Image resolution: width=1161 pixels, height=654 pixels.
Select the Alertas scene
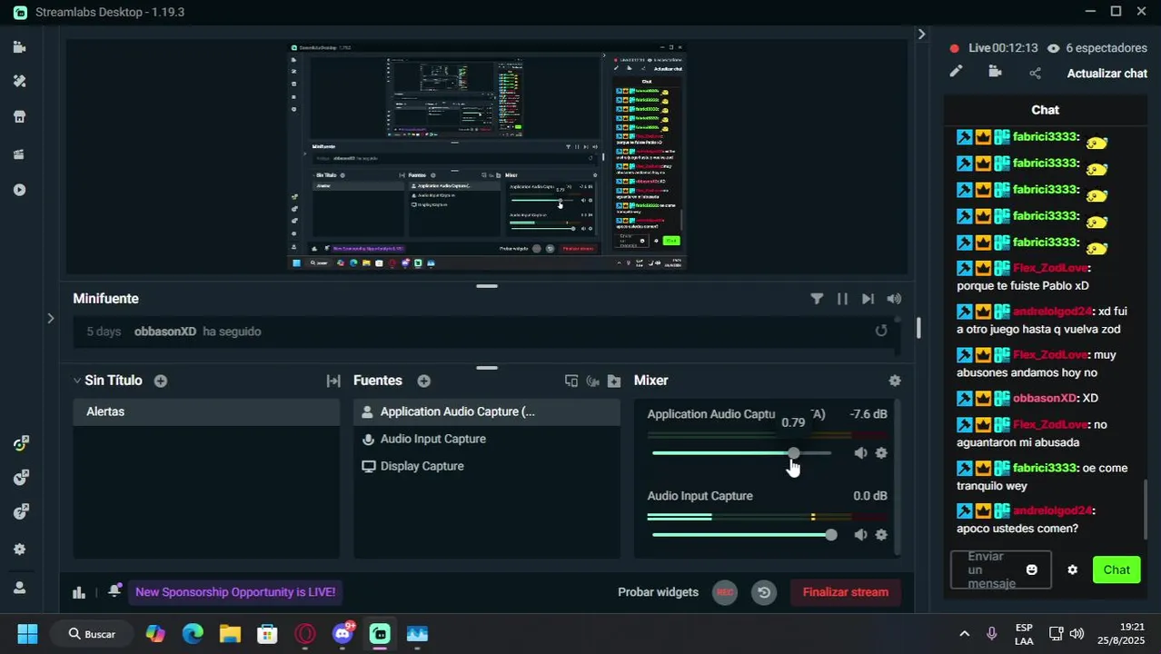206,411
